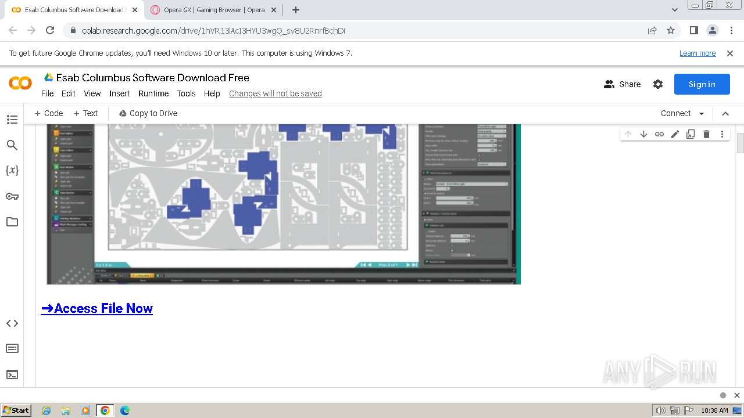Close the bottom status bar
The width and height of the screenshot is (744, 418).
737,395
